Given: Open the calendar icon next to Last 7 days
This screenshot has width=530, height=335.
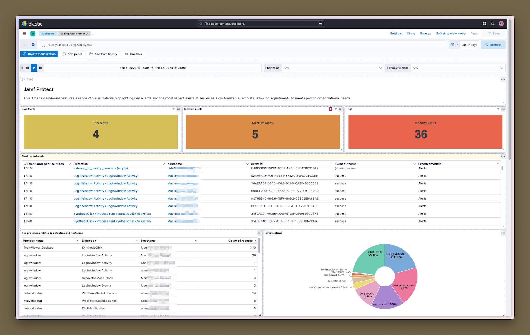Looking at the screenshot, I should pos(453,44).
